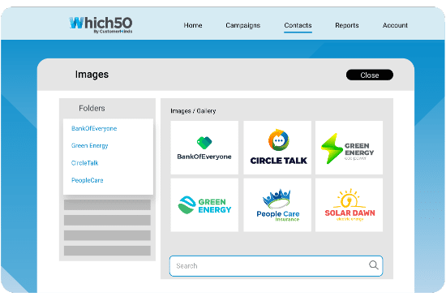Select the People Care Insurance logo

click(277, 205)
